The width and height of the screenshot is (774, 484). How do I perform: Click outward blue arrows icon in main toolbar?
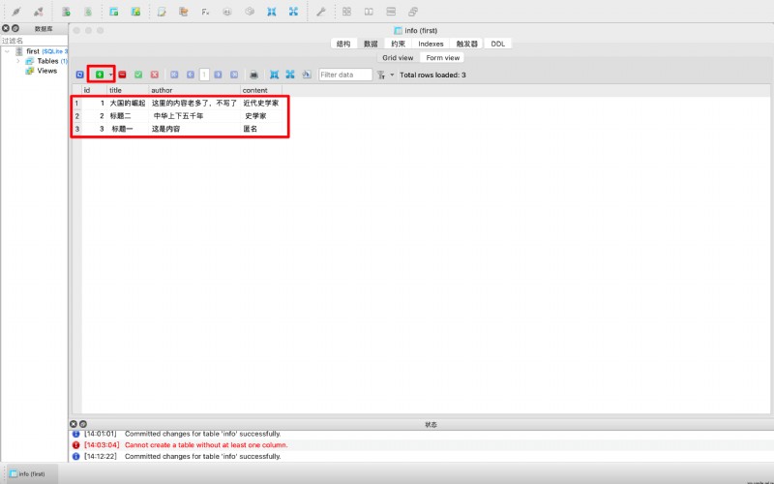294,12
